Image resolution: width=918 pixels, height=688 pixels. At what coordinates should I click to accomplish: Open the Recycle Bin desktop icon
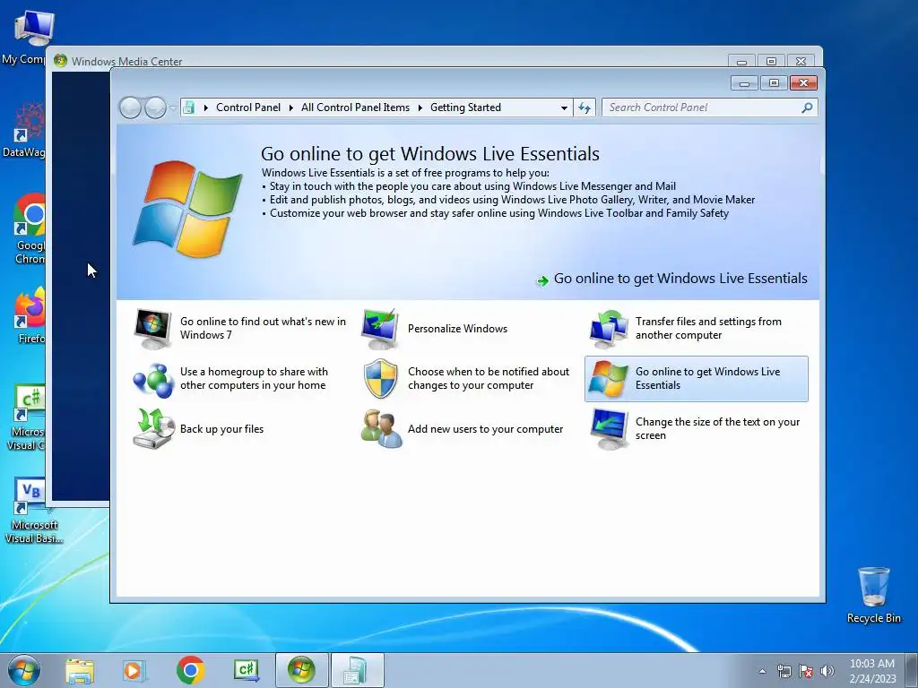pos(873,595)
